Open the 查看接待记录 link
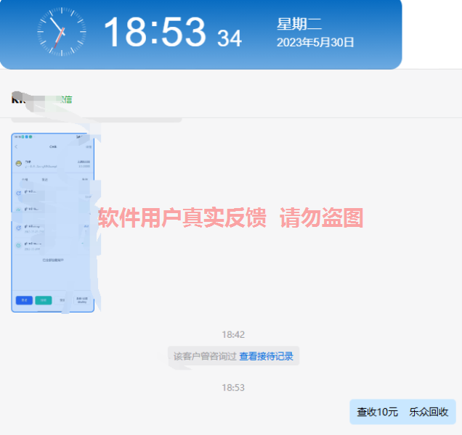This screenshot has height=435, width=462. 266,356
